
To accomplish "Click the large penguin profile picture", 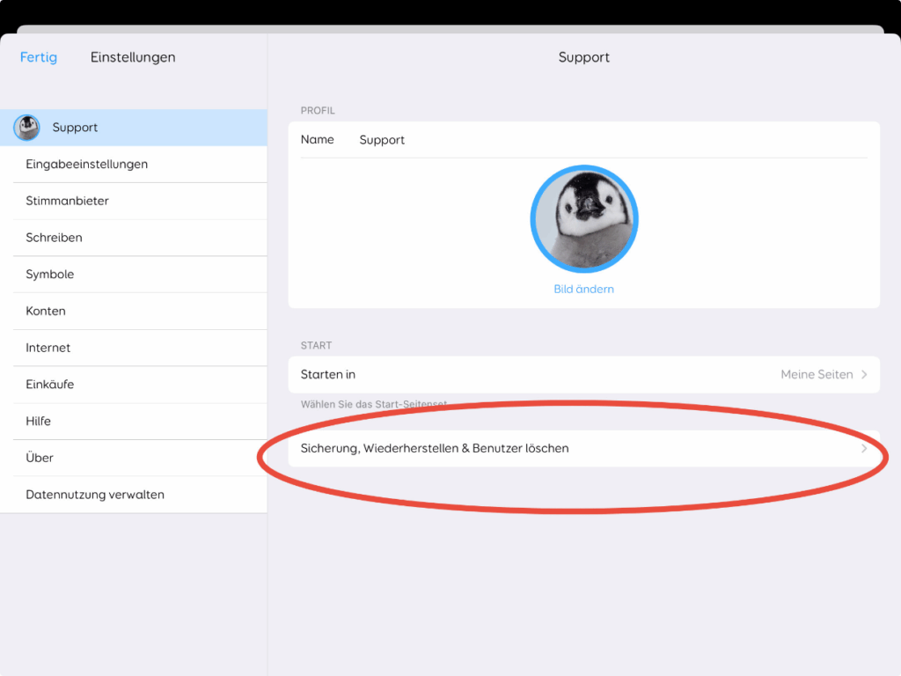I will click(x=583, y=219).
